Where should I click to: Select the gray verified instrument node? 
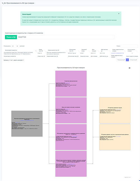27,124
